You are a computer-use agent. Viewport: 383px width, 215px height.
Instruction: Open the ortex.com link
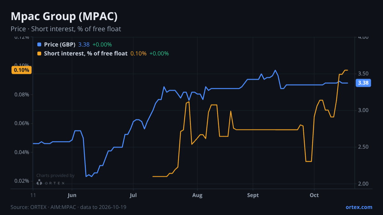pyautogui.click(x=359, y=207)
